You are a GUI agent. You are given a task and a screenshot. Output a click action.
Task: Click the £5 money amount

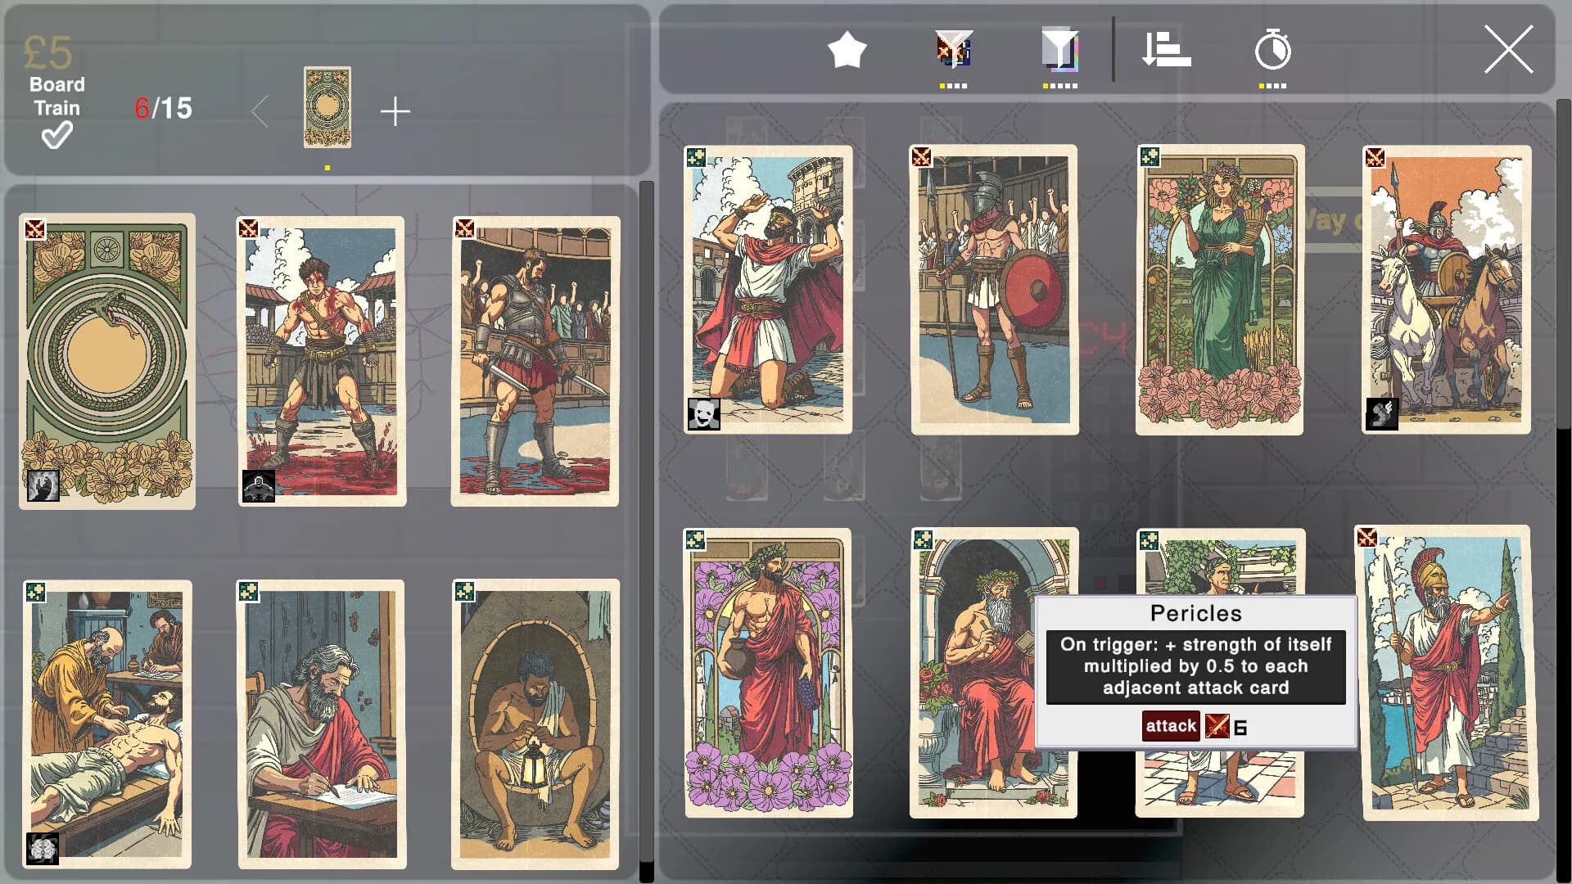(47, 52)
